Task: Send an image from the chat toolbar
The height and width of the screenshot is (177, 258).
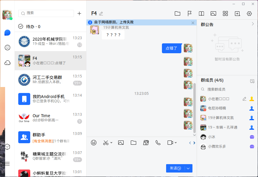Action: pyautogui.click(x=121, y=143)
